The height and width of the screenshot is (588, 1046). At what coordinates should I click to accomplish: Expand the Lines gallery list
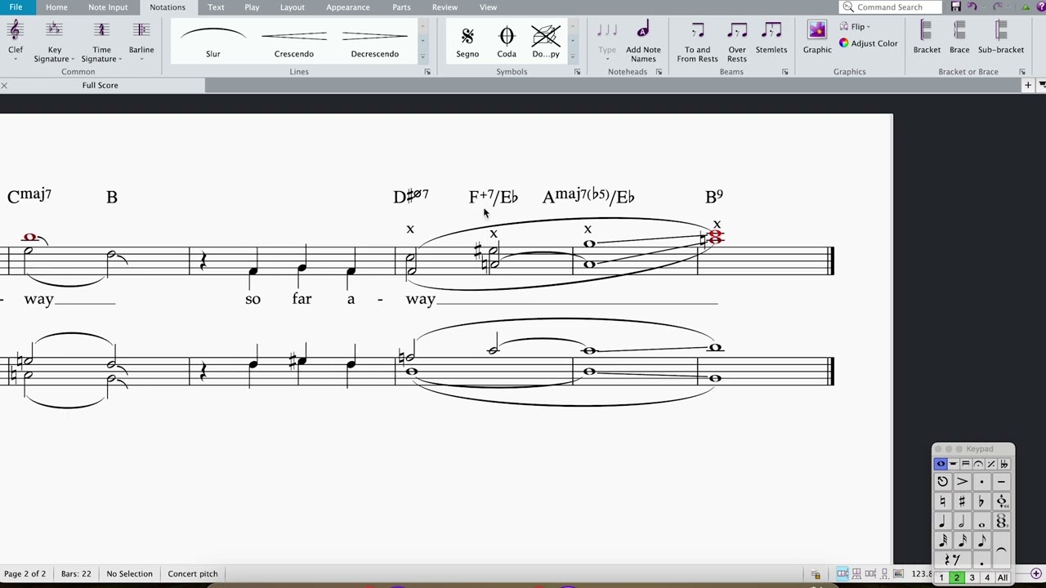coord(422,56)
